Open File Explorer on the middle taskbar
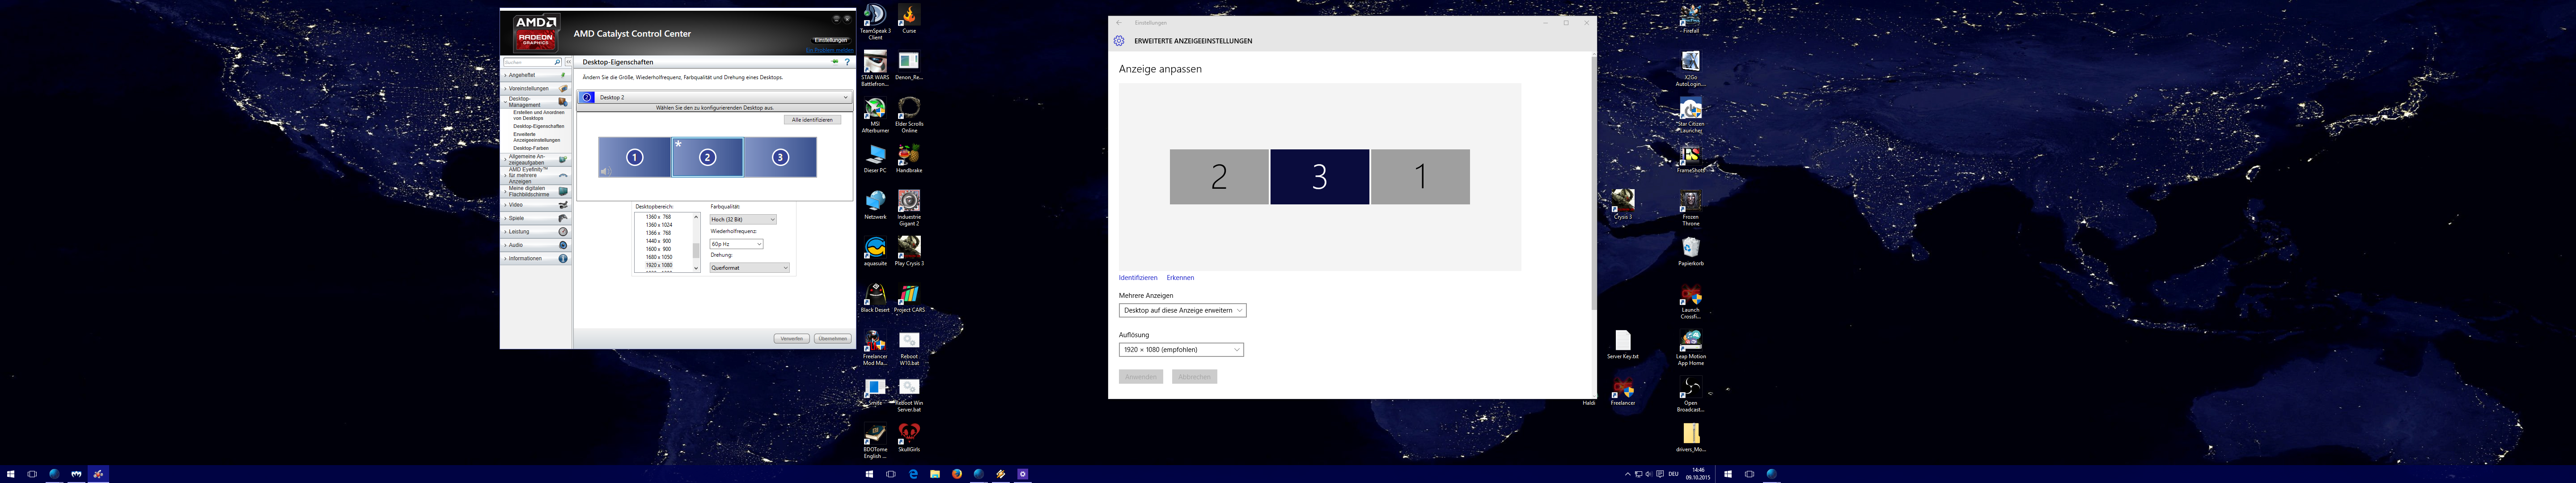 click(x=935, y=474)
